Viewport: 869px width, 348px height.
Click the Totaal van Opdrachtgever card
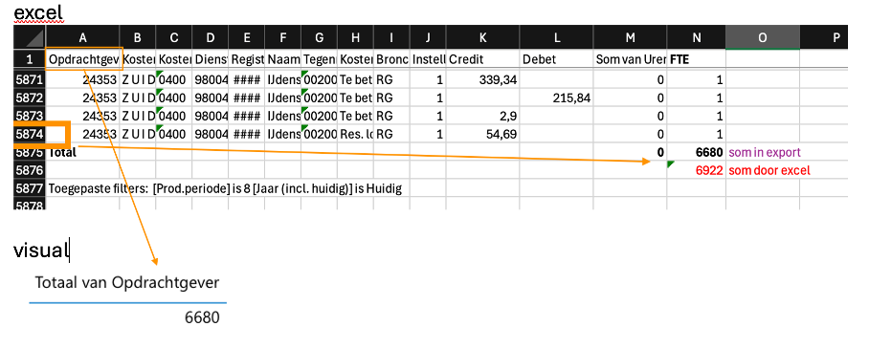pos(127,300)
